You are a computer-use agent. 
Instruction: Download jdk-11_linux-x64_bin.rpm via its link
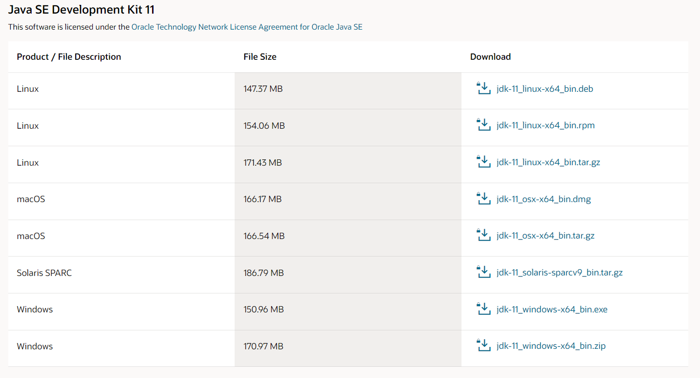coord(546,126)
